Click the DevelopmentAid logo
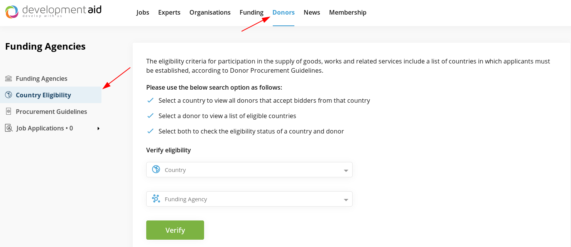The width and height of the screenshot is (571, 247). click(x=53, y=12)
